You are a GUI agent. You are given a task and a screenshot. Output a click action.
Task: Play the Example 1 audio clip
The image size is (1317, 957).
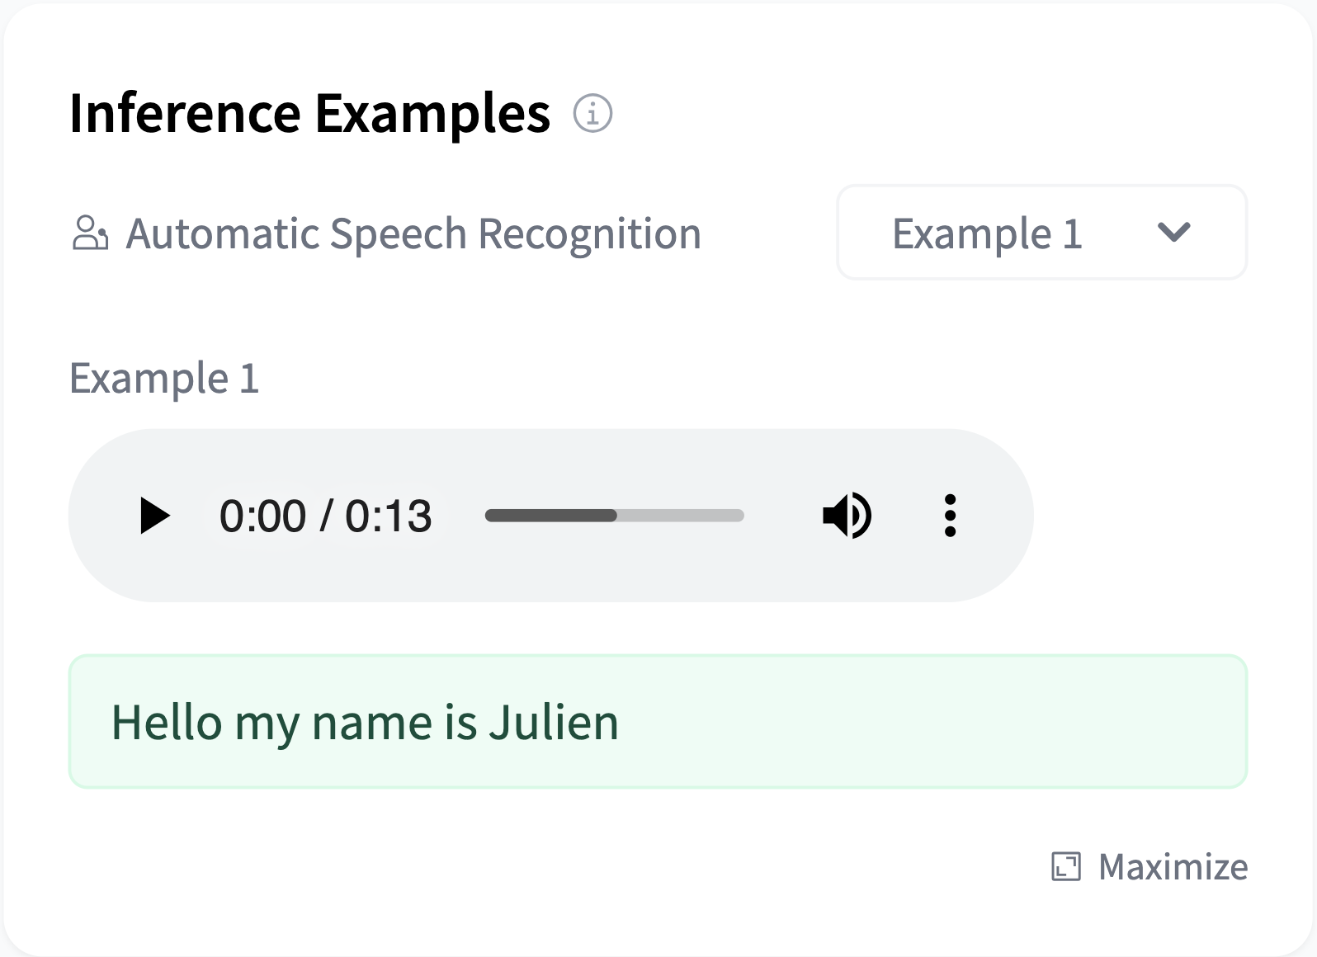pyautogui.click(x=154, y=516)
